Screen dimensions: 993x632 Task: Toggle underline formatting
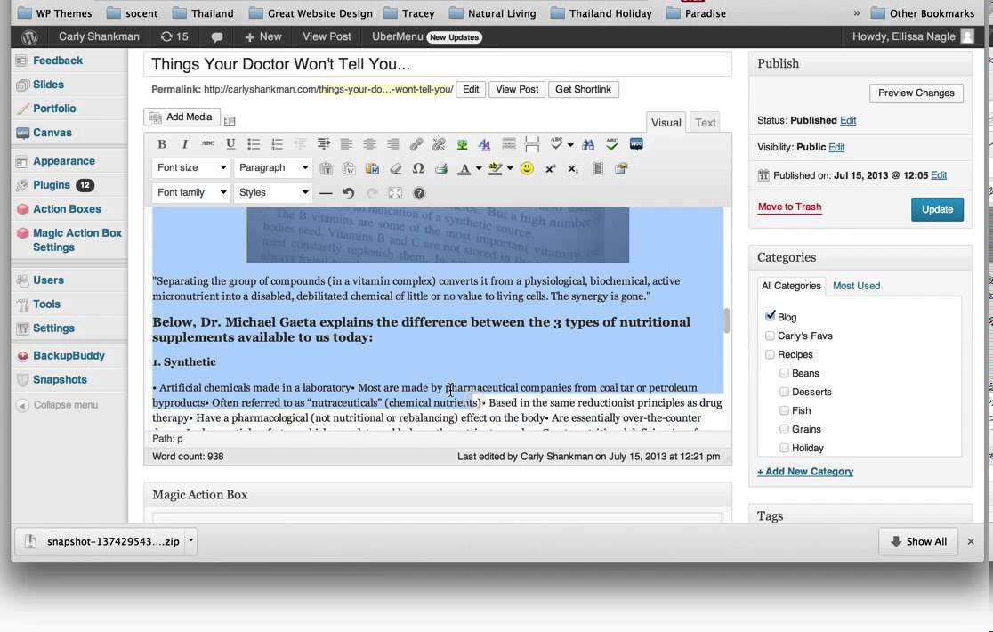point(230,144)
